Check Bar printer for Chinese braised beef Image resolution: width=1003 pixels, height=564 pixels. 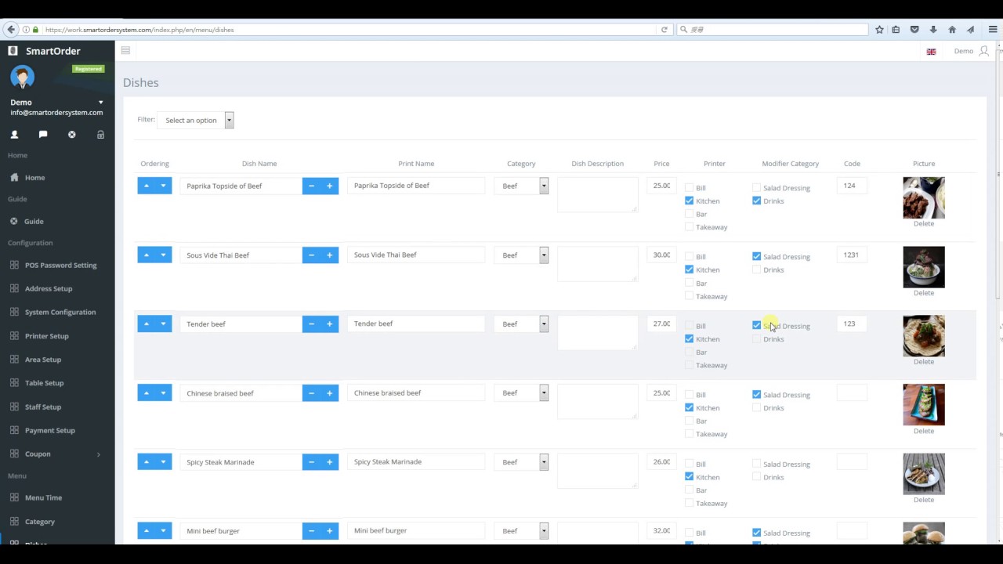[x=690, y=421]
